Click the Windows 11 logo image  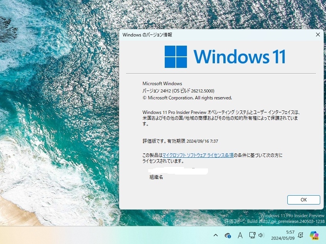click(225, 57)
